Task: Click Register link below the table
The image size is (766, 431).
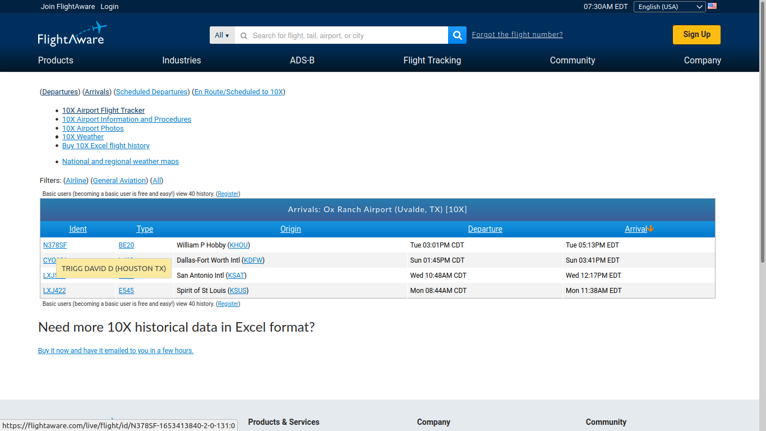Action: click(228, 304)
